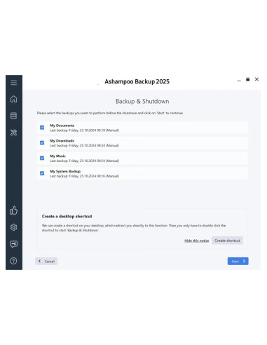Select the My Music title text
267x345 pixels.
[x=57, y=156]
